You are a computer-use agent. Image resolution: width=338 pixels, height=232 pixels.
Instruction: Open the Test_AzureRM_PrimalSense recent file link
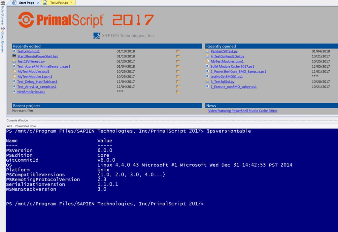pyautogui.click(x=44, y=66)
